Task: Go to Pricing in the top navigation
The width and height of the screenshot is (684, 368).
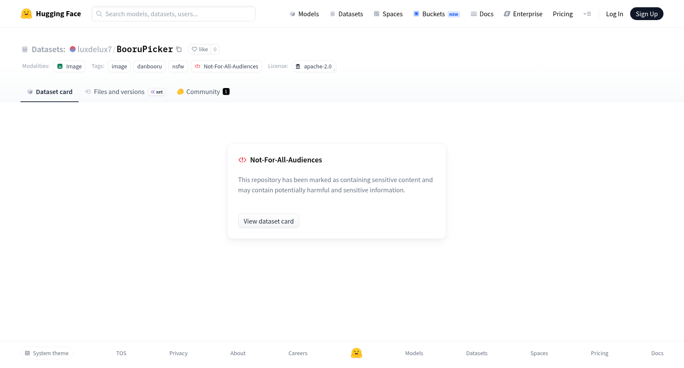Action: [x=563, y=14]
